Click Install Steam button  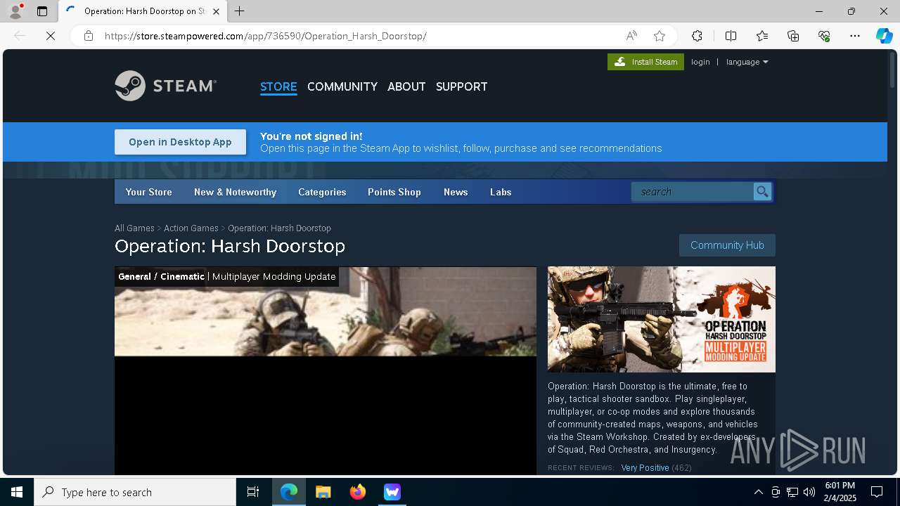tap(645, 62)
